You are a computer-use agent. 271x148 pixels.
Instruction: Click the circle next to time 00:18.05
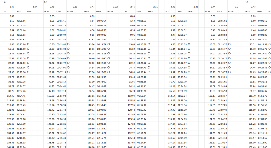pyautogui.click(x=189, y=54)
